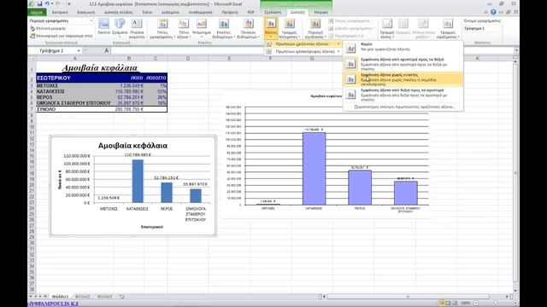Viewport: 547px width, 307px height.
Task: Switch to the Φύλλο2 sheet tab
Action: coord(82,297)
